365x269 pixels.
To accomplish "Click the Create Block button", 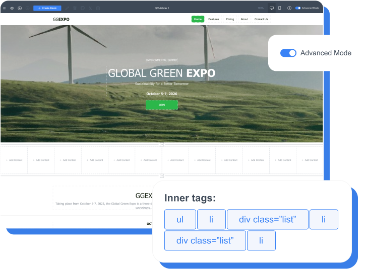I will [x=47, y=8].
